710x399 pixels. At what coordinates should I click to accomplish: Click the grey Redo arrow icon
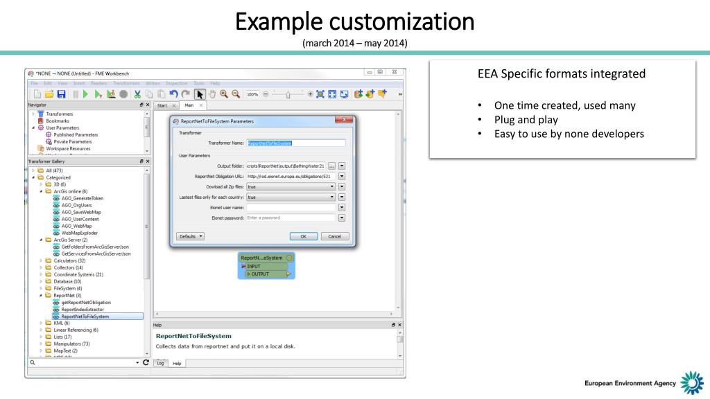186,94
